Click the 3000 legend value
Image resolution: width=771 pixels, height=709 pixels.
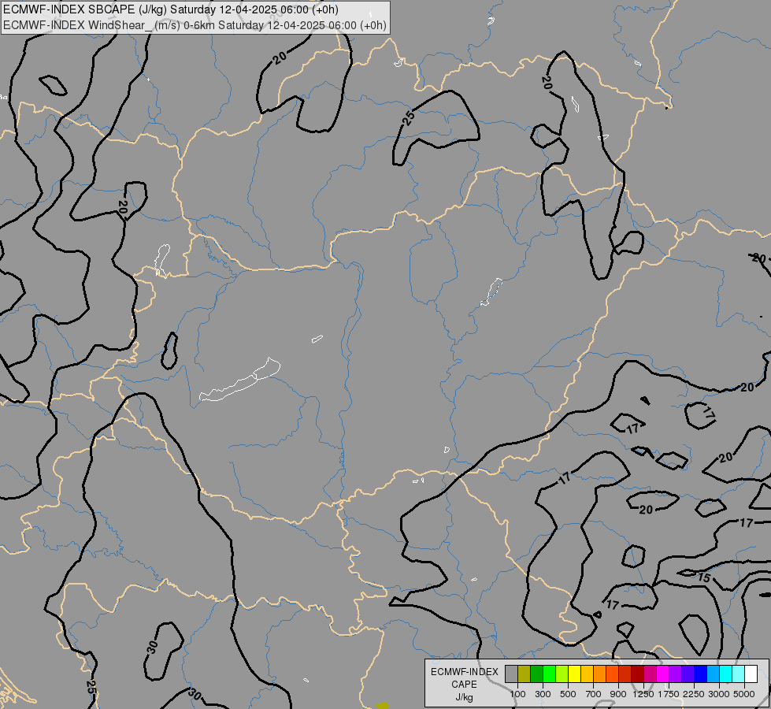[x=719, y=694]
